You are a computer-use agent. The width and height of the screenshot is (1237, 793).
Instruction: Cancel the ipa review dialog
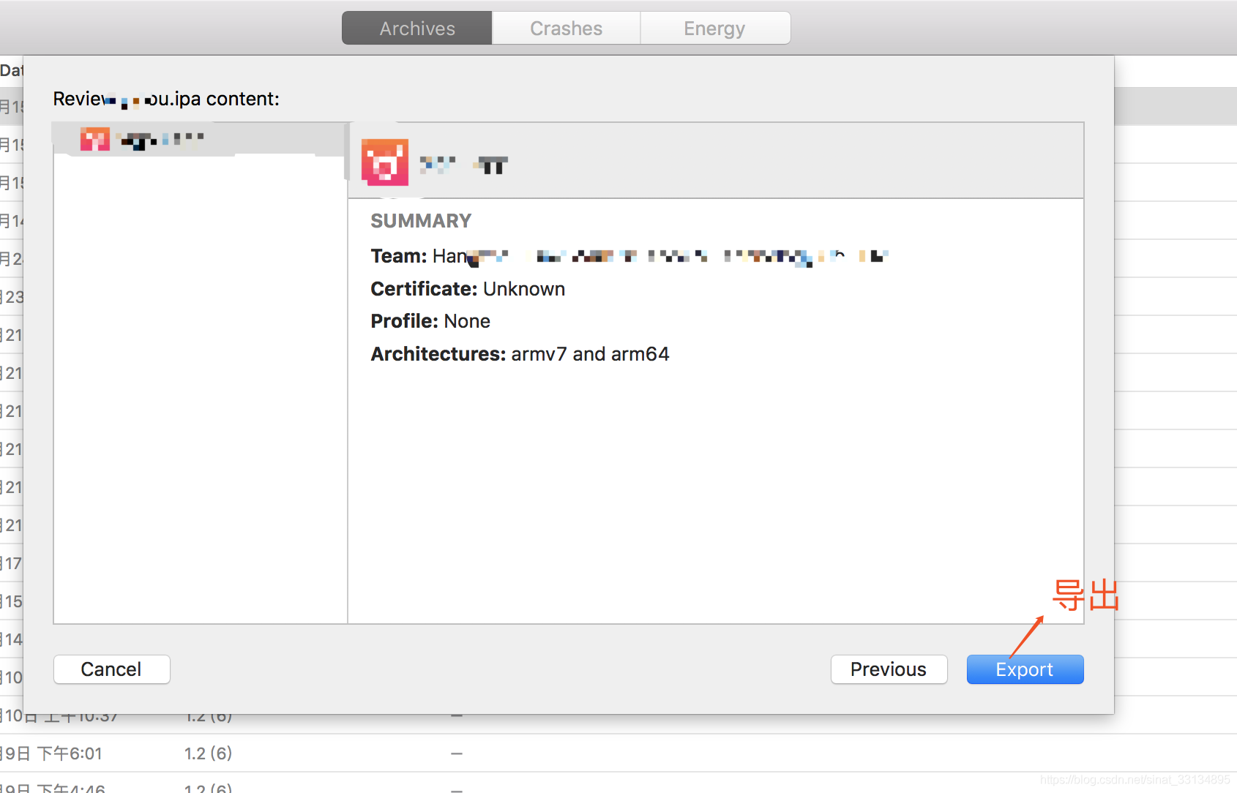[x=111, y=669]
